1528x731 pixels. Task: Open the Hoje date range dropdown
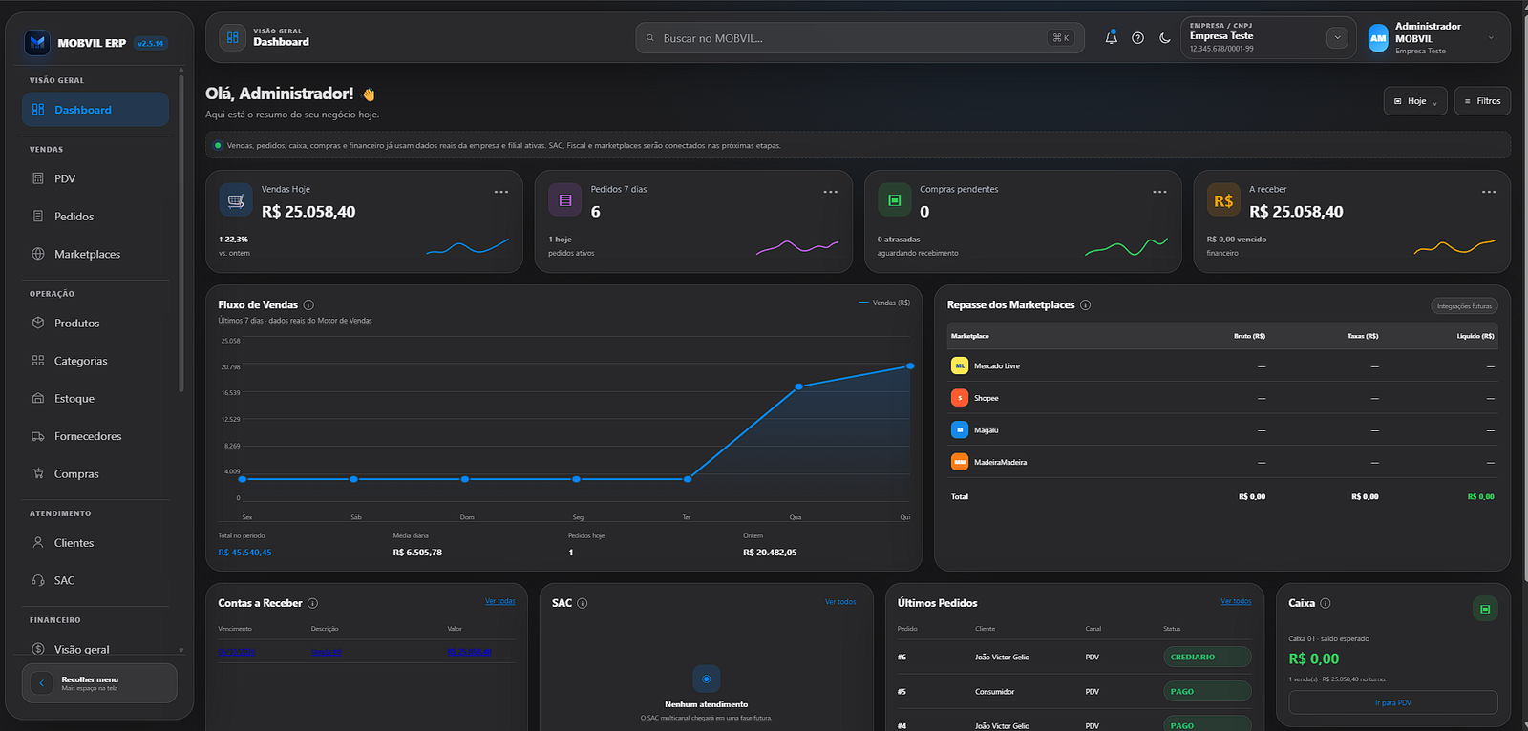pyautogui.click(x=1415, y=101)
